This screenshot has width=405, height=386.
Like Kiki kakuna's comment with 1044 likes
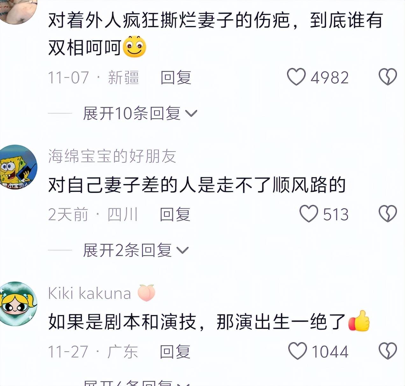coord(297,351)
